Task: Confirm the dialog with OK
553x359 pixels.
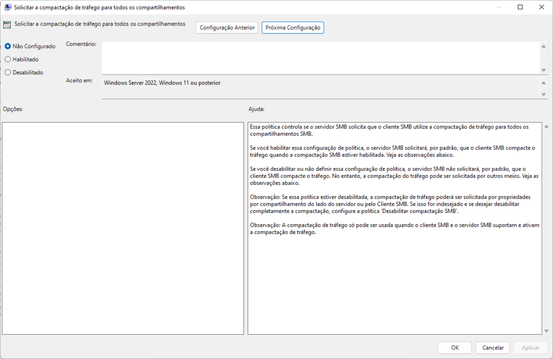Action: (x=455, y=348)
